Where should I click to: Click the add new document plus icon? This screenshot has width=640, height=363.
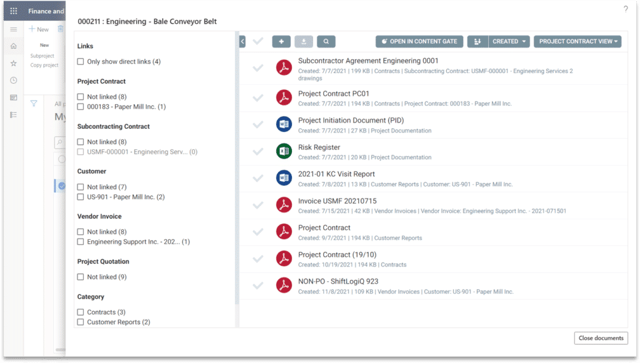[281, 42]
